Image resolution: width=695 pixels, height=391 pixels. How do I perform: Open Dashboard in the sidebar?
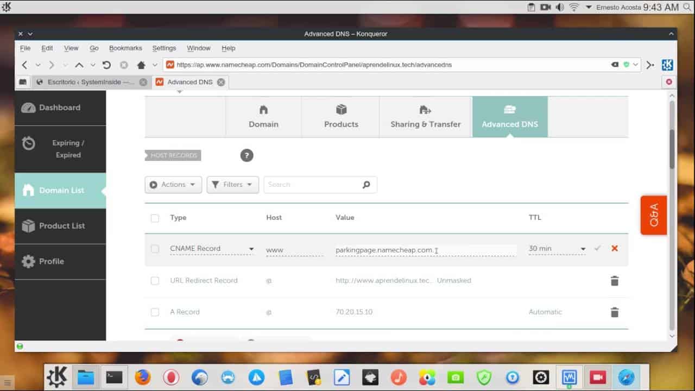[60, 108]
